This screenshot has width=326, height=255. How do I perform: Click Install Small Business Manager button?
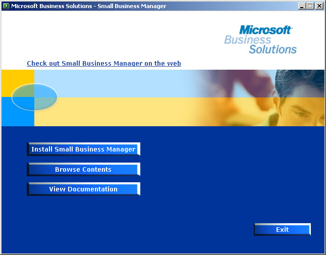coord(83,149)
